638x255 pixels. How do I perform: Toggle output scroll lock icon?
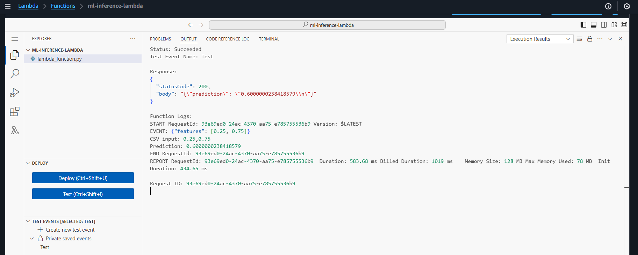point(590,39)
